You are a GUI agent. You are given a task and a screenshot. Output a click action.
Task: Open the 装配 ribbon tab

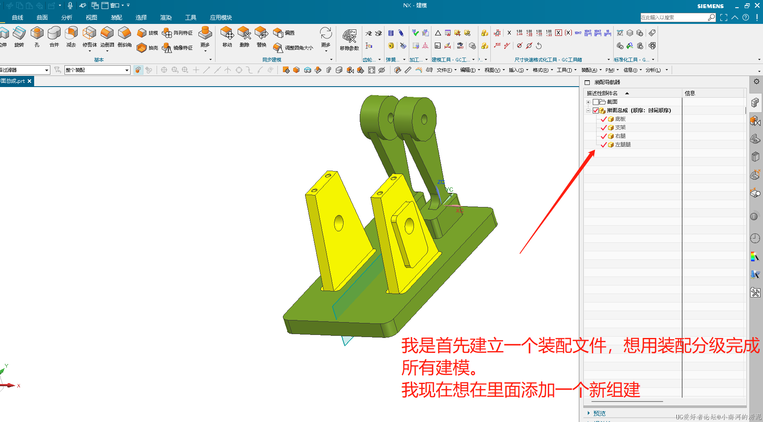(116, 17)
